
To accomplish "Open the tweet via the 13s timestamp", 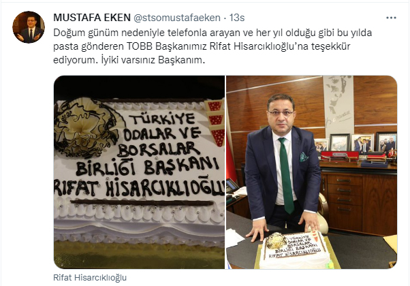I will 237,18.
